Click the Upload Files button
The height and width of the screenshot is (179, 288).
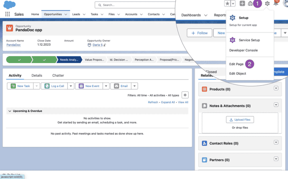click(x=240, y=120)
